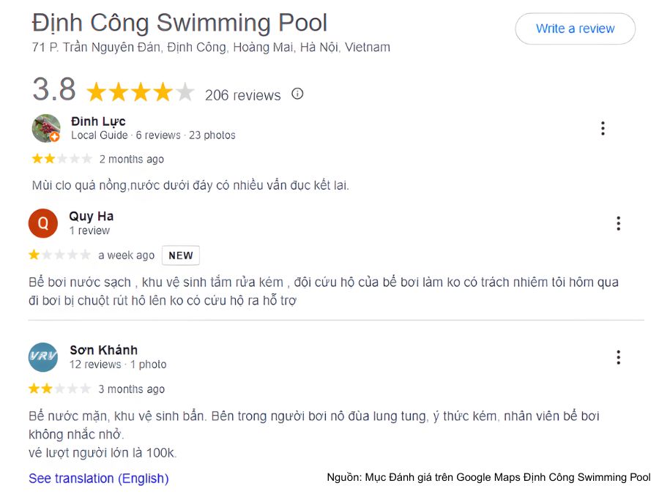
Task: Open more options for Đinh Lực's review
Action: (x=603, y=129)
